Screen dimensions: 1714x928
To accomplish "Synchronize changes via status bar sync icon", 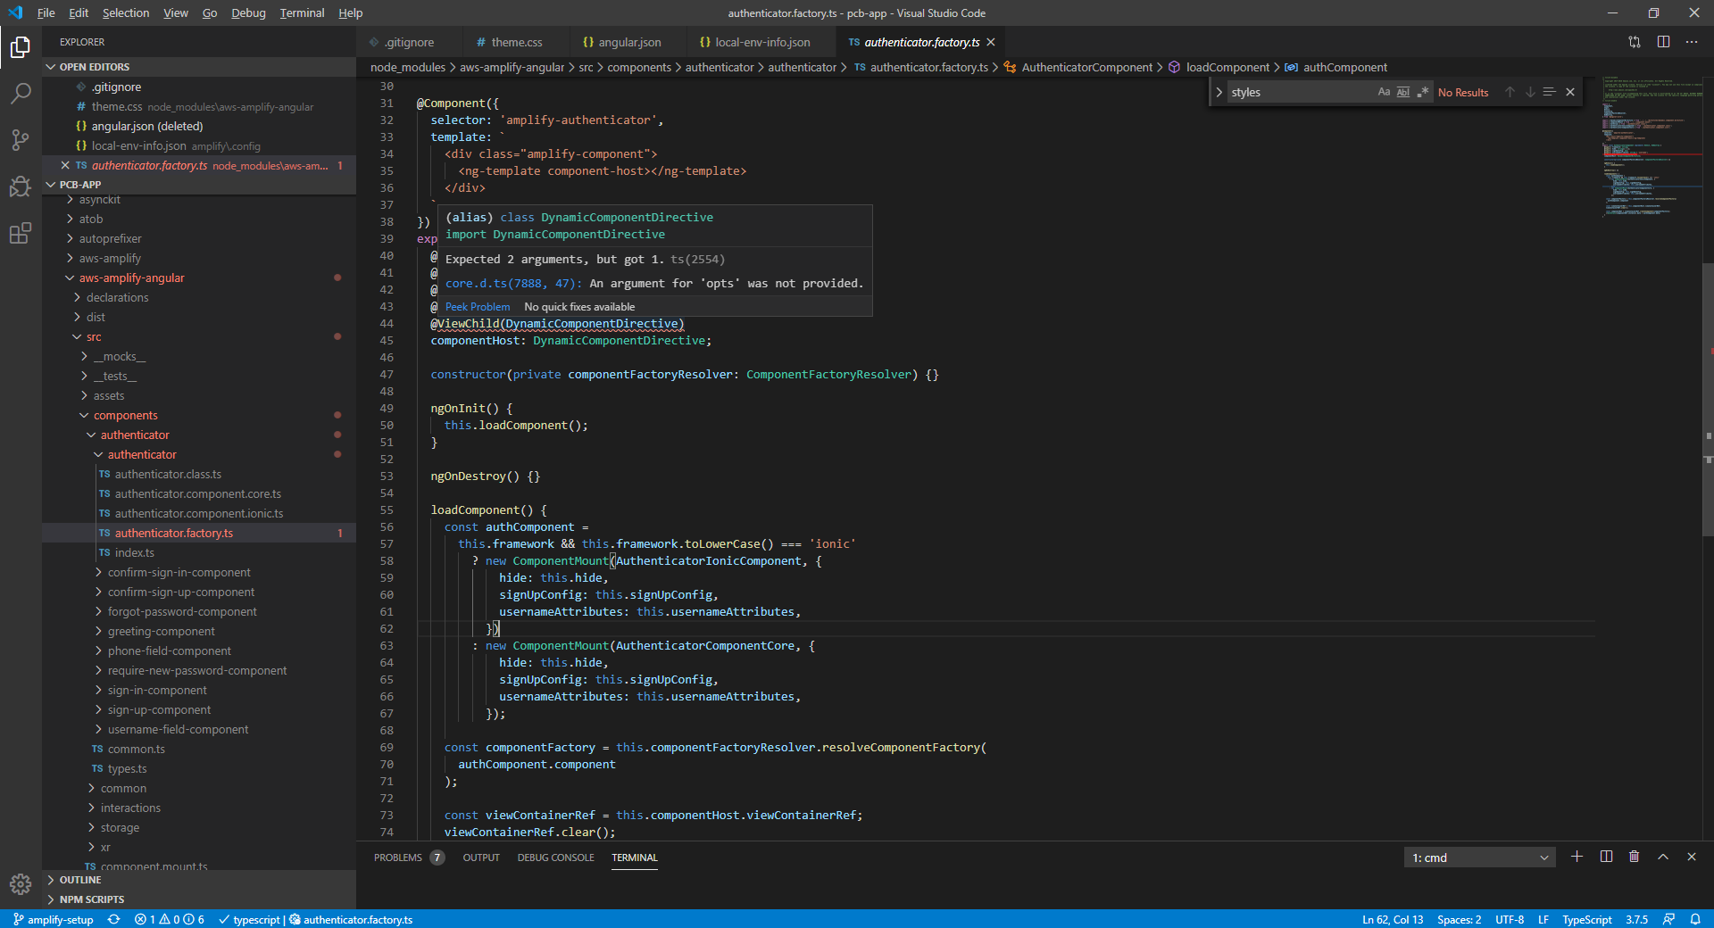I will [113, 919].
